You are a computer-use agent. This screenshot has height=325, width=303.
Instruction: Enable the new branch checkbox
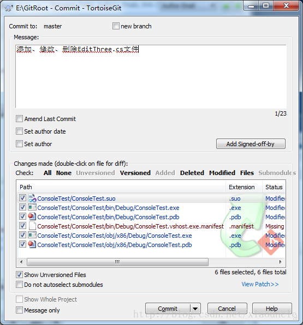(116, 26)
